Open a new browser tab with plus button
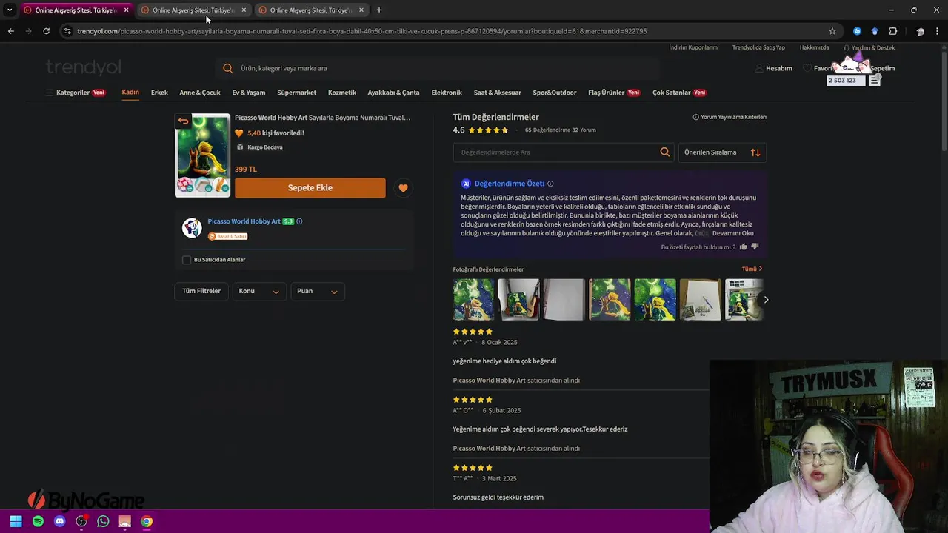948x533 pixels. click(x=379, y=10)
